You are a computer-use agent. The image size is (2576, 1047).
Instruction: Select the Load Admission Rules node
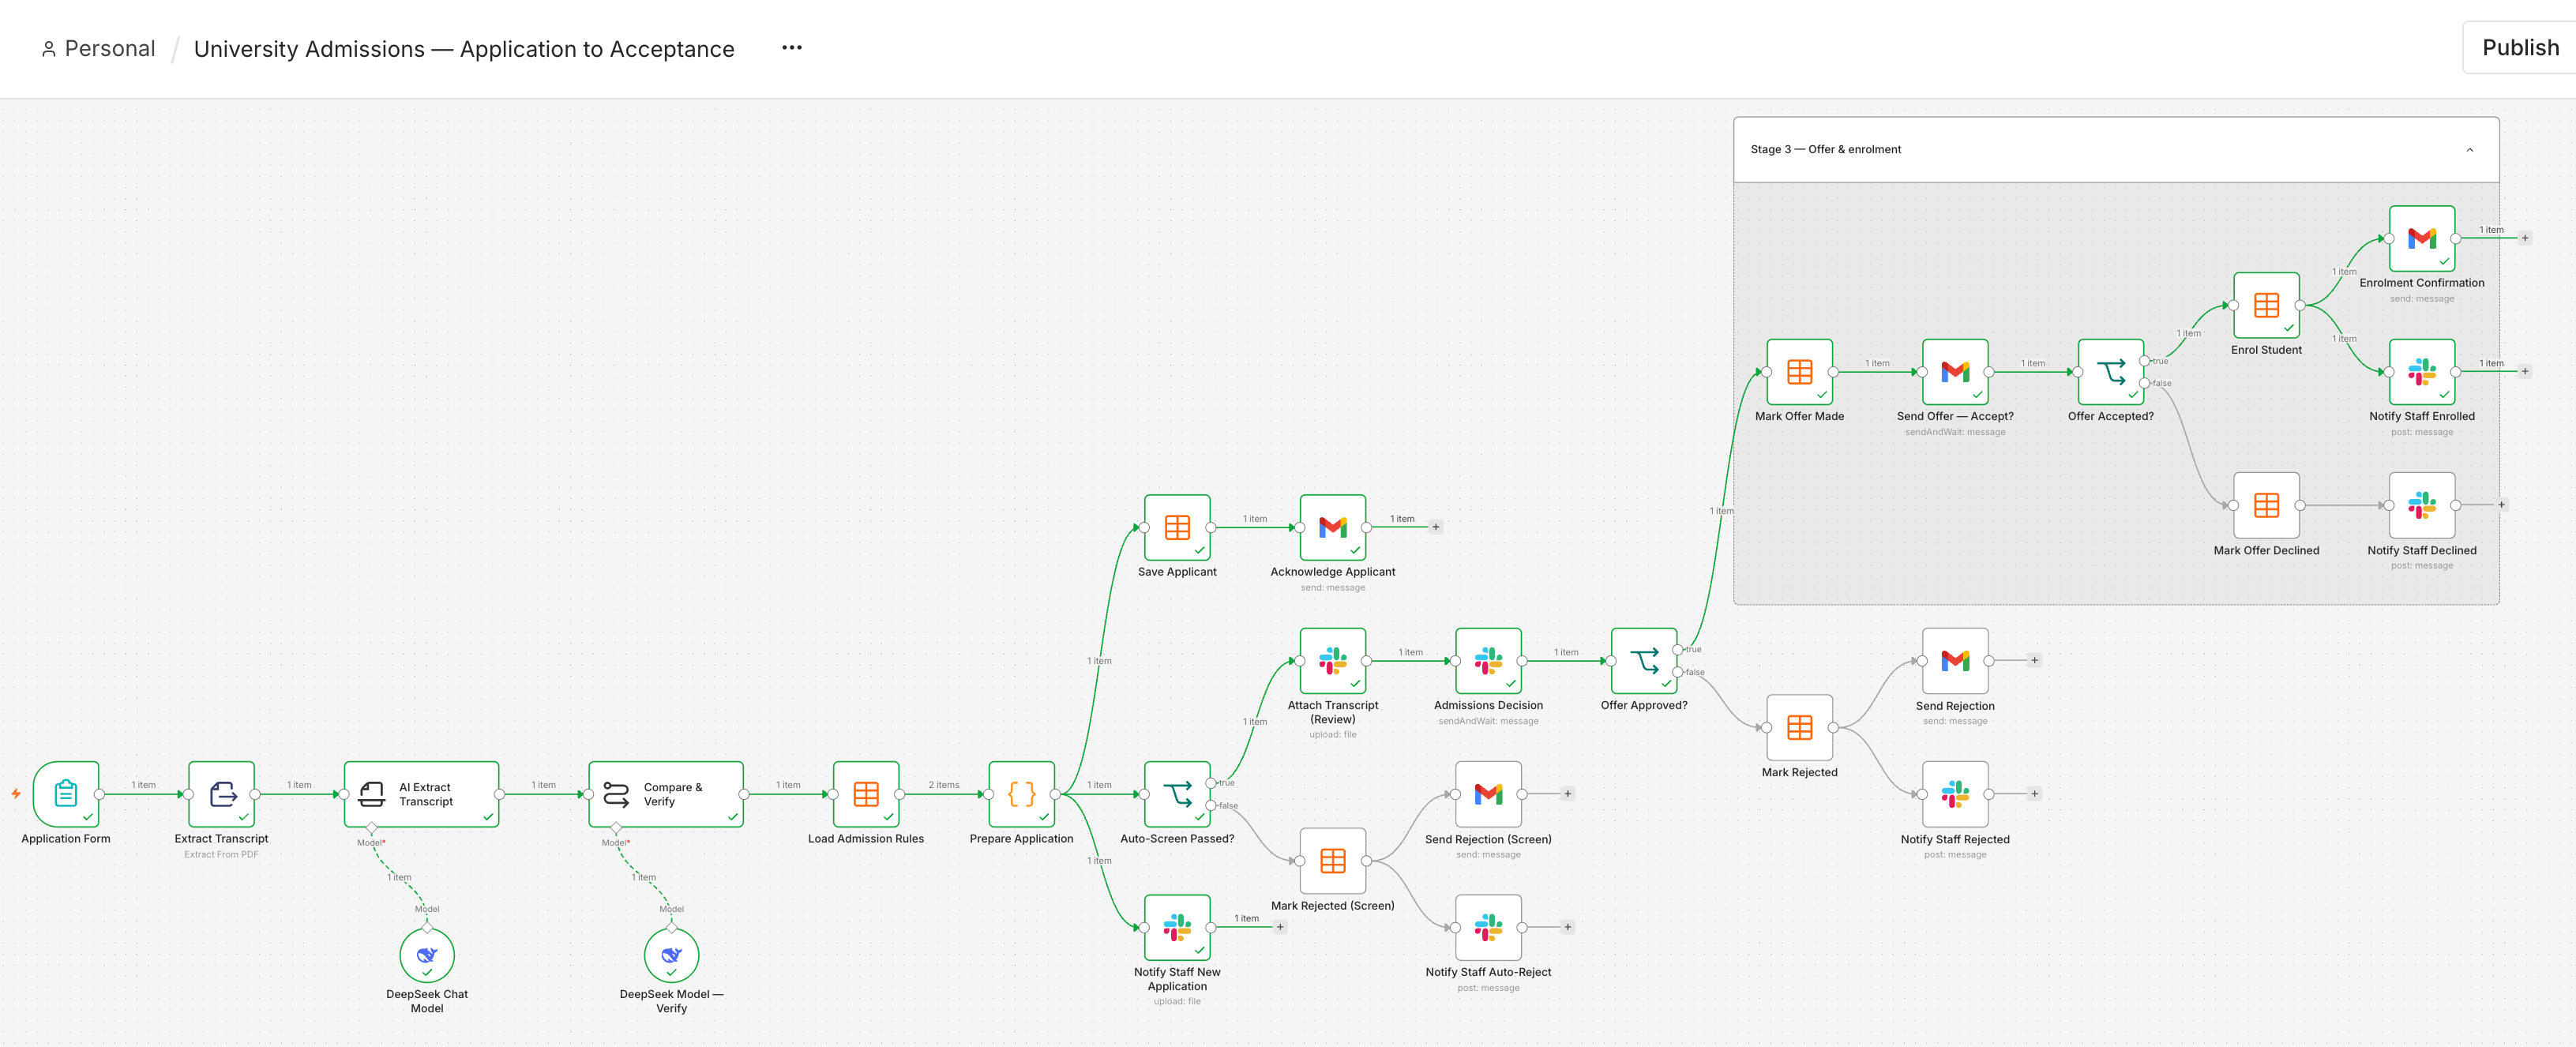866,794
